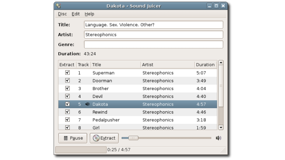The height and width of the screenshot is (160, 285).
Task: Click the 5:07 duration cell
Action: [x=201, y=73]
